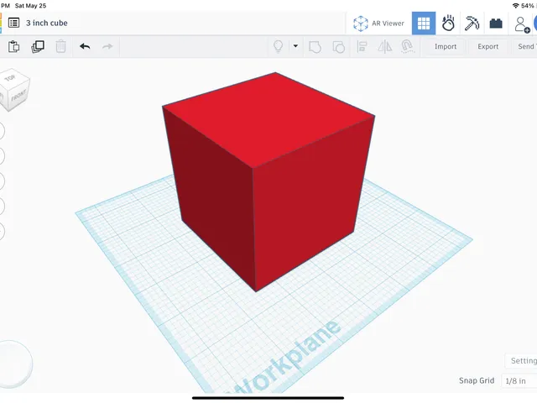Click the design name '3 inch cube'
This screenshot has height=403, width=537.
[47, 23]
